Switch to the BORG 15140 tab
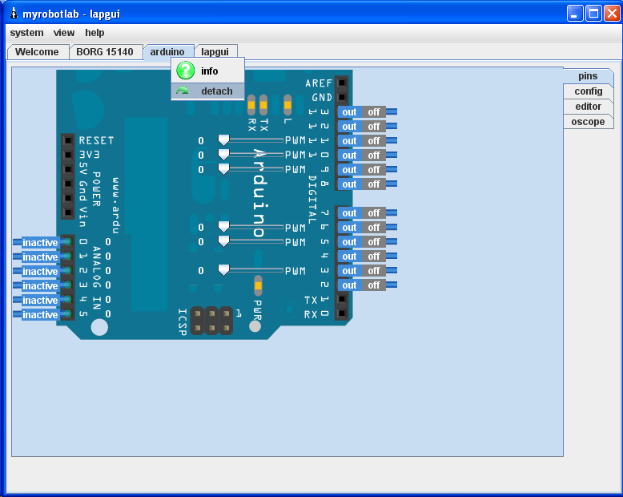This screenshot has width=623, height=497. (x=105, y=51)
